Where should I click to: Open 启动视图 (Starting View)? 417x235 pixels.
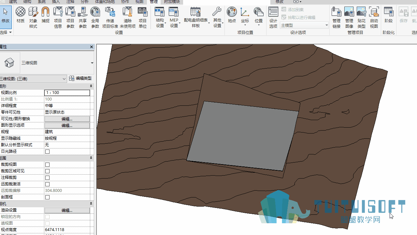(x=374, y=18)
